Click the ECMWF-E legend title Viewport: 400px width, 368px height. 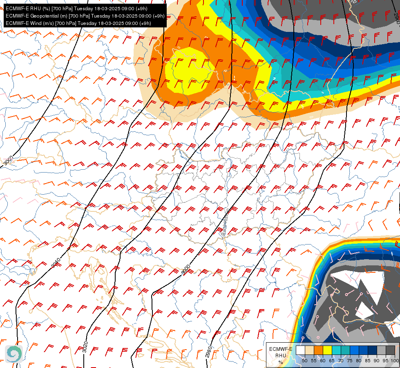pyautogui.click(x=281, y=349)
